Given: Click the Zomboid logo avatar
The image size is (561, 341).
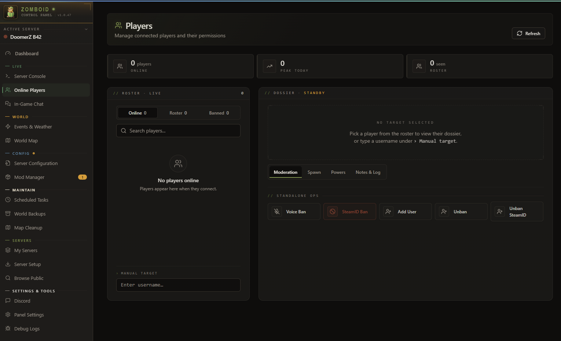Looking at the screenshot, I should pyautogui.click(x=11, y=12).
